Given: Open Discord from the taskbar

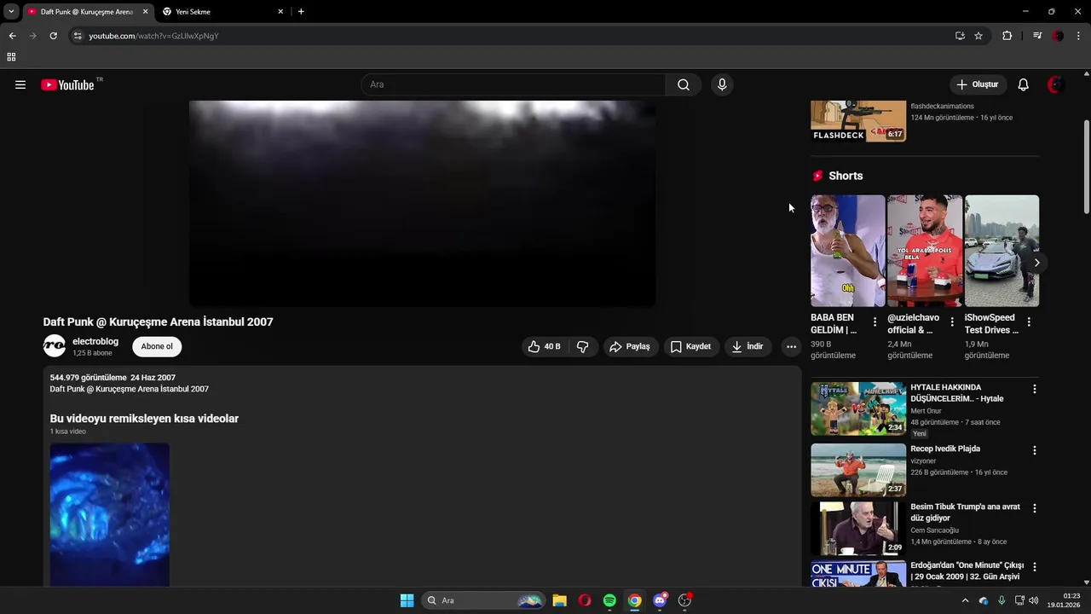Looking at the screenshot, I should click(x=660, y=600).
